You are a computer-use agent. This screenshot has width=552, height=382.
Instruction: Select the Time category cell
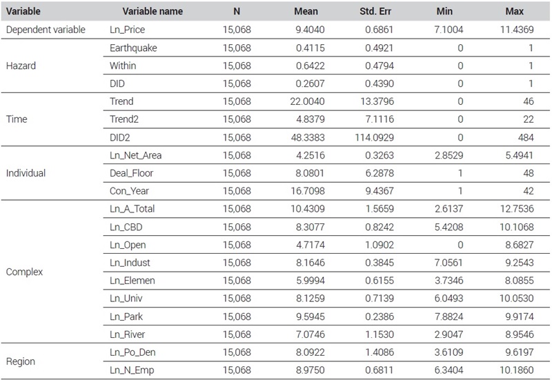tap(17, 119)
